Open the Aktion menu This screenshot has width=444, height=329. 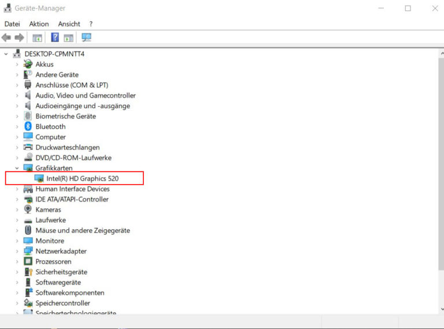[39, 24]
